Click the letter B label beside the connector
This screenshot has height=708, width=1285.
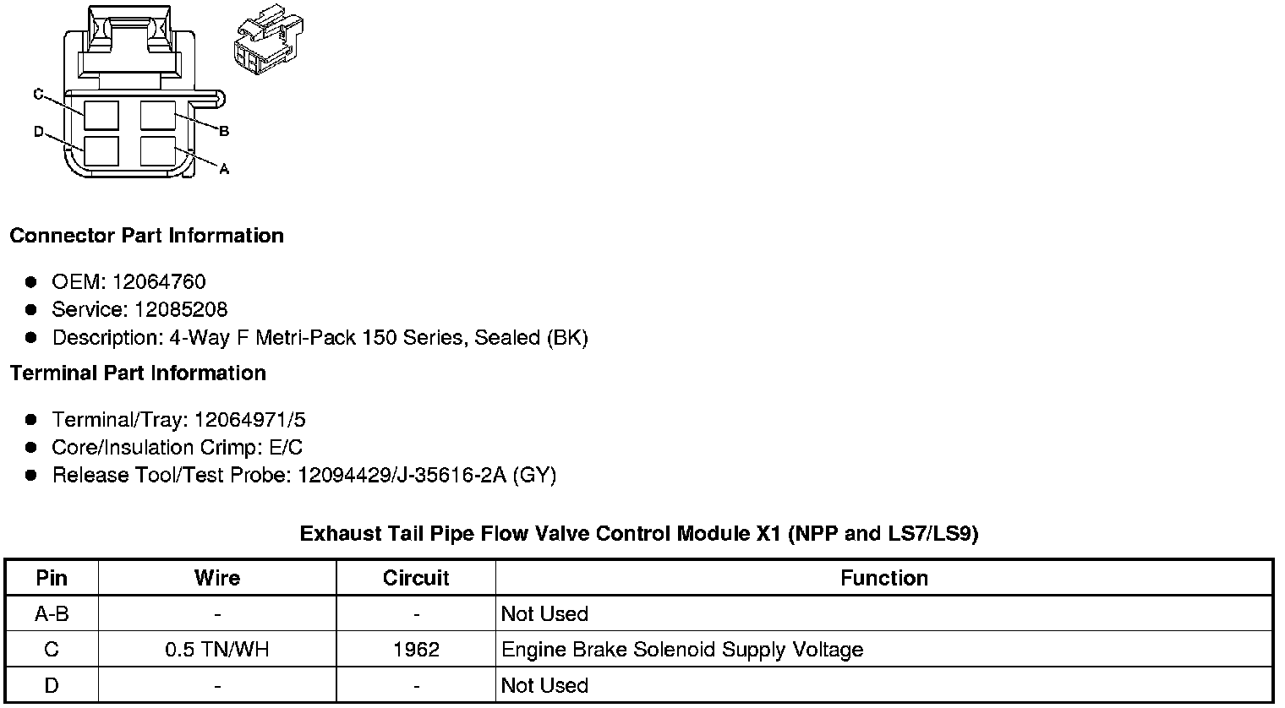(224, 132)
